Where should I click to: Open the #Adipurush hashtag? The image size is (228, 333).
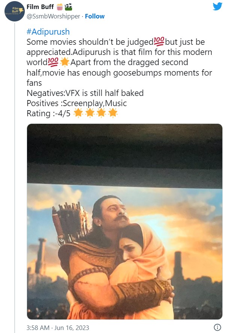click(x=48, y=32)
